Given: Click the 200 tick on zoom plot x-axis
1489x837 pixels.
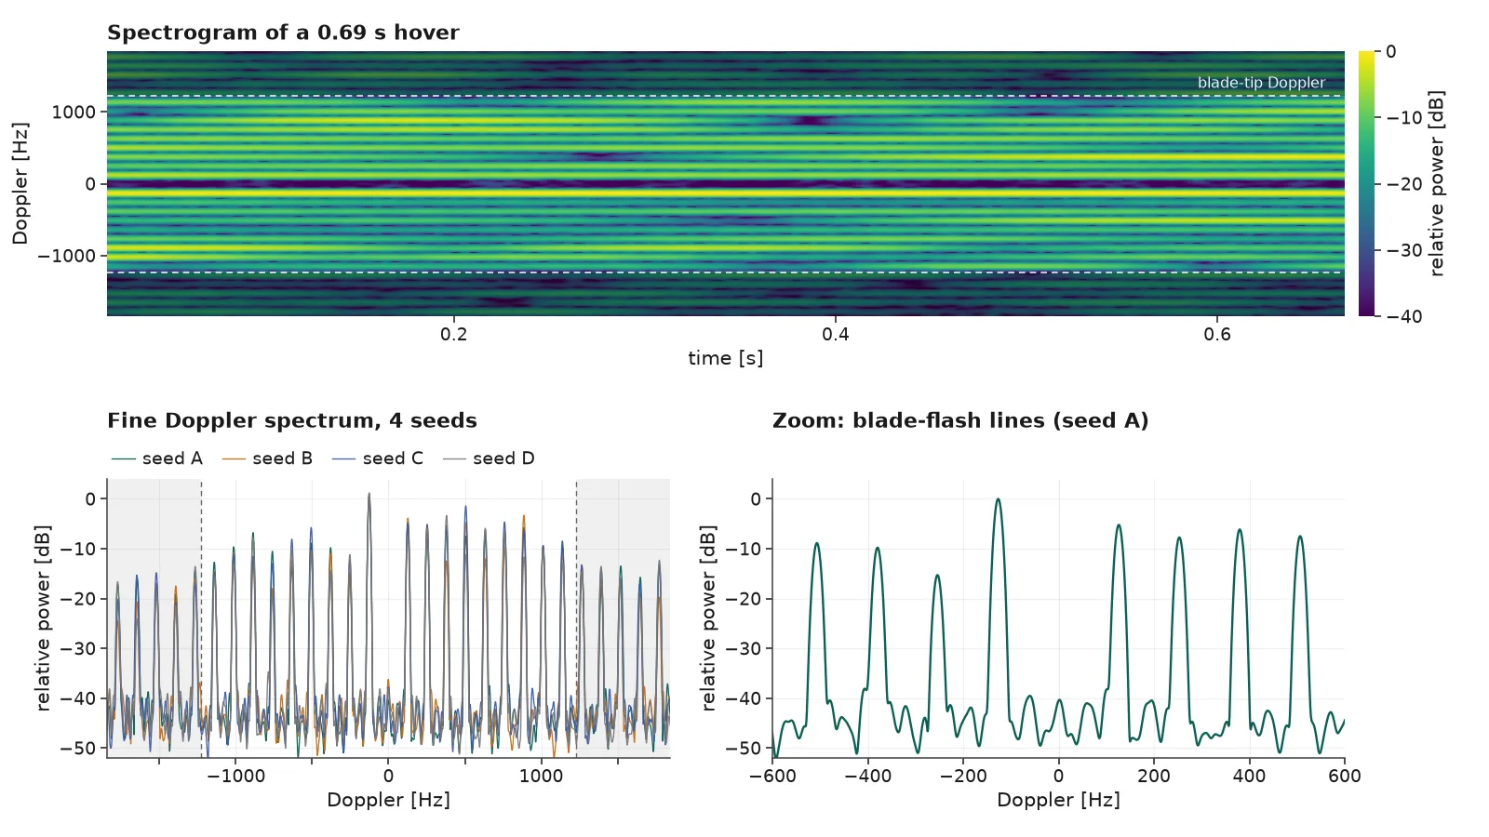Looking at the screenshot, I should [x=1154, y=776].
